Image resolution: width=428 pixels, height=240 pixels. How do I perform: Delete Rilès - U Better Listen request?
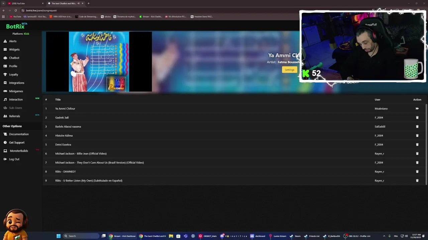click(417, 181)
